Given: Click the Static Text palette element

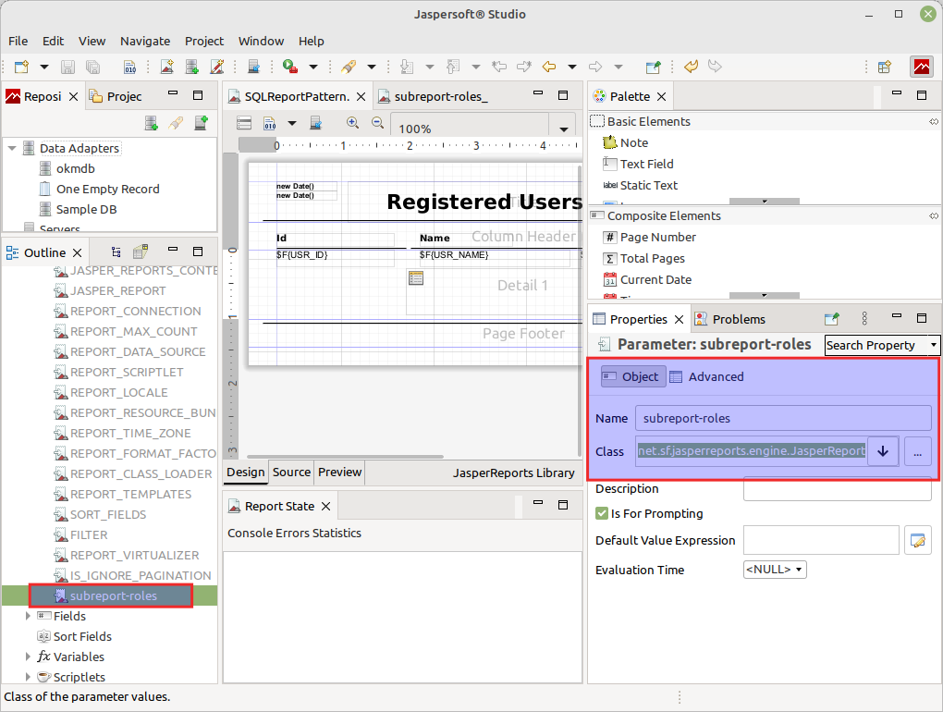Looking at the screenshot, I should (x=648, y=185).
